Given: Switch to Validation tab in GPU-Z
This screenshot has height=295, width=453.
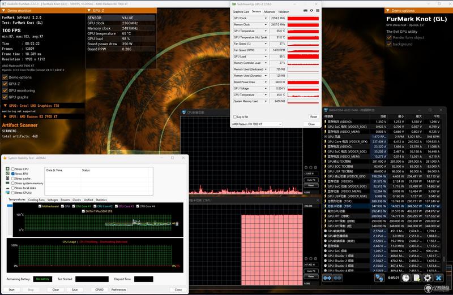Looking at the screenshot, I should click(x=284, y=12).
